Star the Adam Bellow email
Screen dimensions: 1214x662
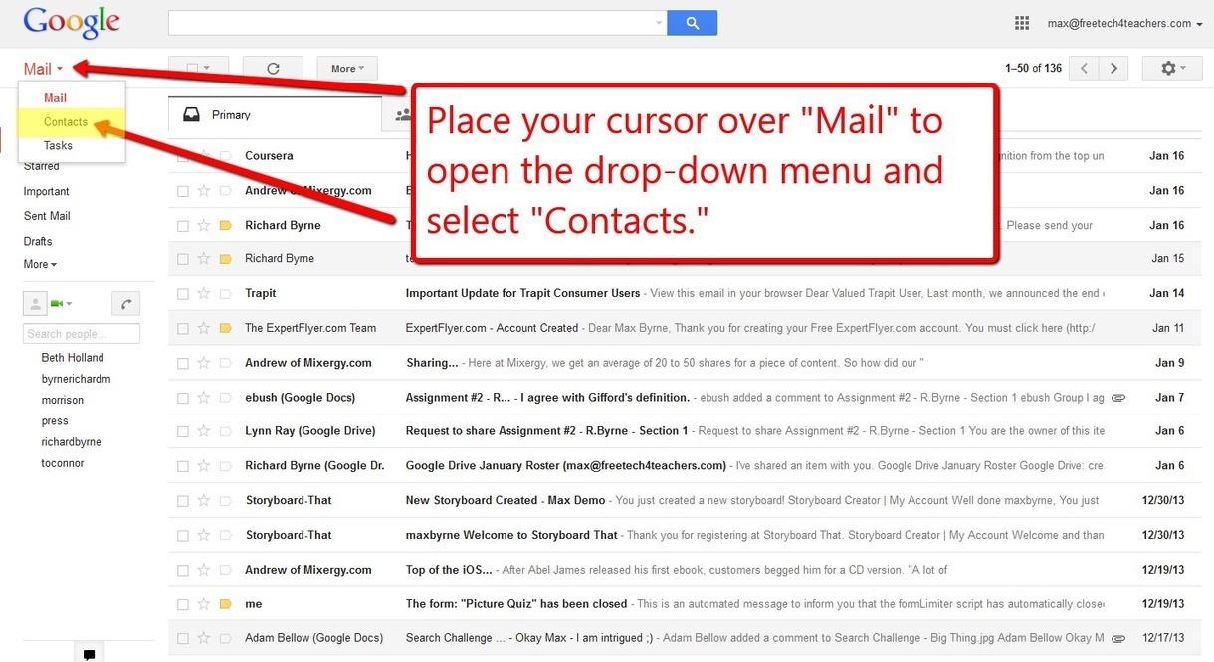204,638
